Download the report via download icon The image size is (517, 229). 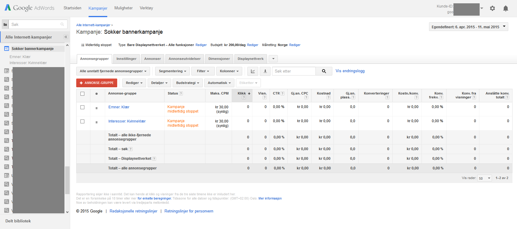[x=265, y=71]
